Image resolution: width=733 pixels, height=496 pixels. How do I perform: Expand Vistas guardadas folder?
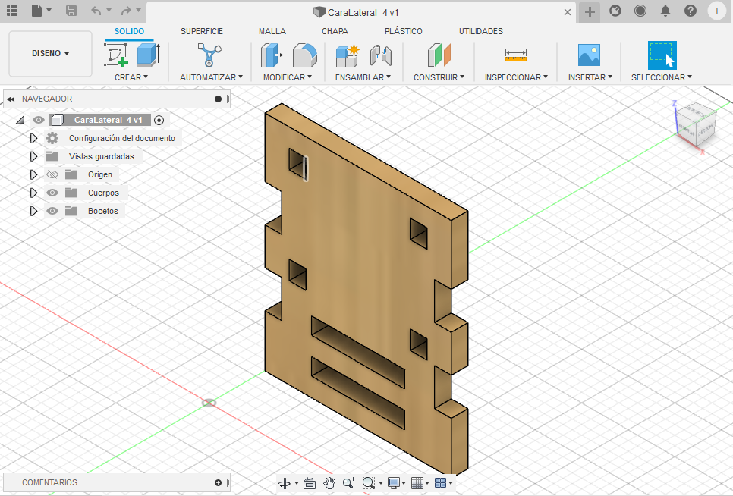(33, 156)
